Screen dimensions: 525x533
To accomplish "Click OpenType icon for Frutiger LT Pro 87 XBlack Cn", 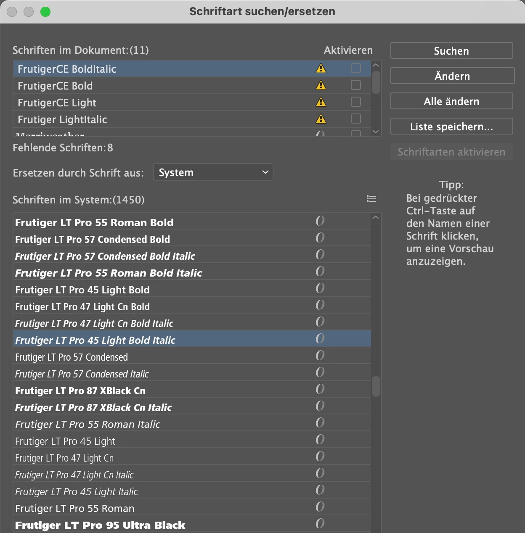I will click(320, 389).
